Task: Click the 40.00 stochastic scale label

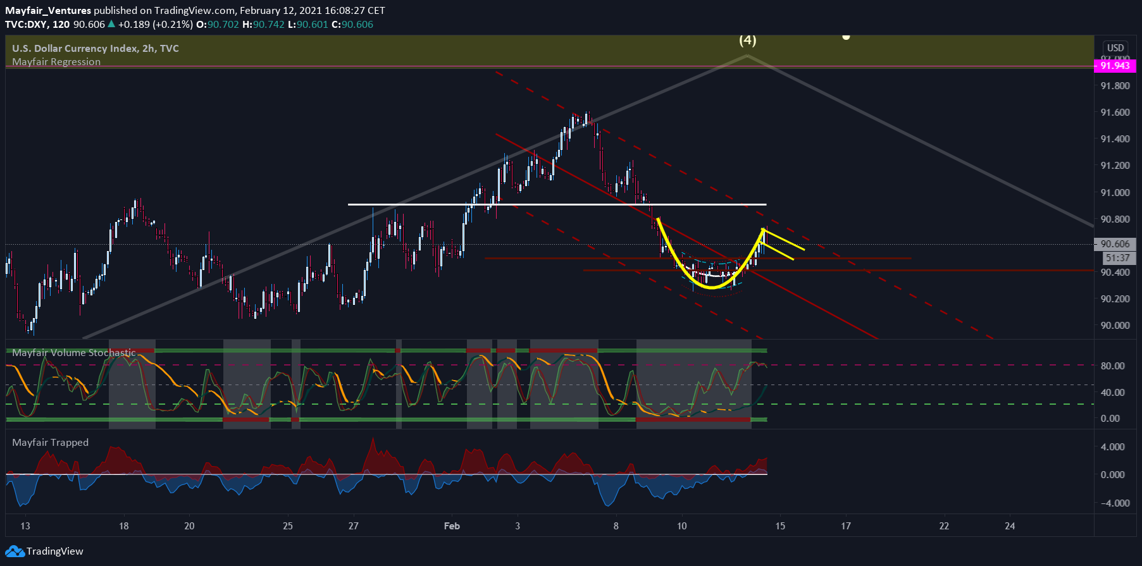Action: click(x=1113, y=393)
